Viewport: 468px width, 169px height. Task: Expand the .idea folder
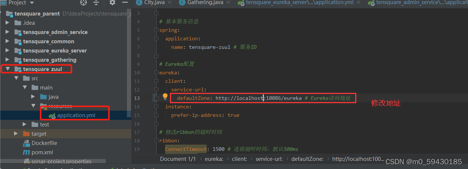[x=7, y=23]
